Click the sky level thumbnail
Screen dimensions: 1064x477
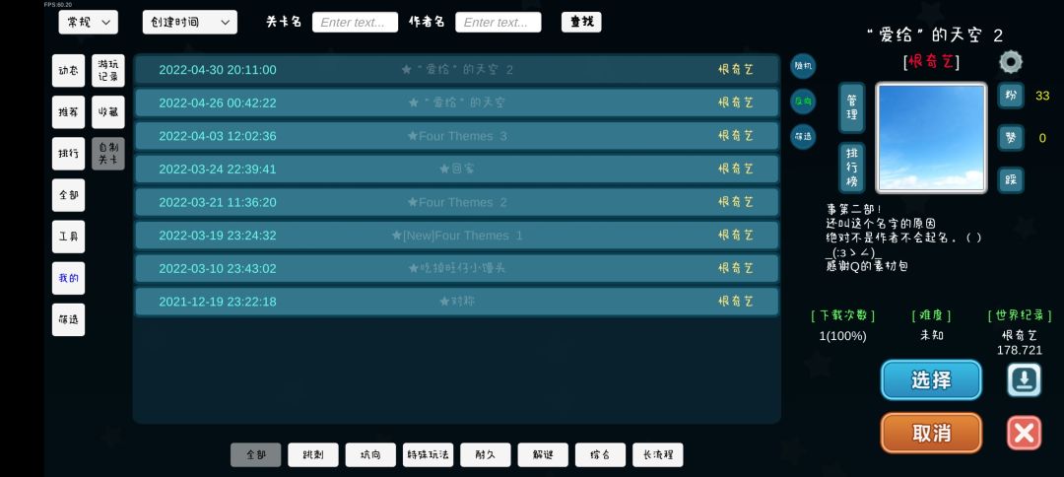click(931, 138)
